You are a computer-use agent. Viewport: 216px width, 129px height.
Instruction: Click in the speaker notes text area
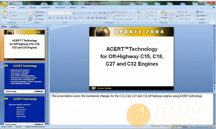click(131, 109)
